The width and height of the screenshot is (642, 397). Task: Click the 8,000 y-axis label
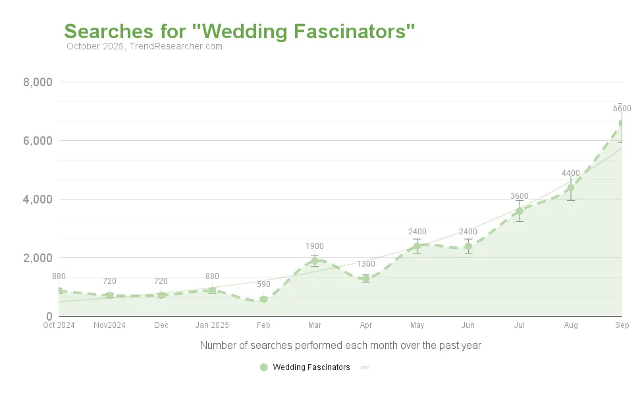38,82
